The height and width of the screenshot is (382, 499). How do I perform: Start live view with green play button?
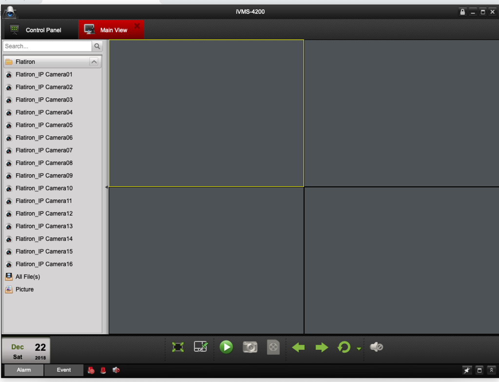(226, 347)
